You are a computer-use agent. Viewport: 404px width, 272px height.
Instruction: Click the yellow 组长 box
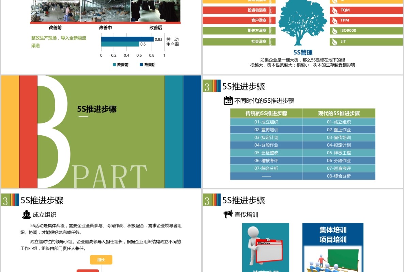(x=101, y=260)
